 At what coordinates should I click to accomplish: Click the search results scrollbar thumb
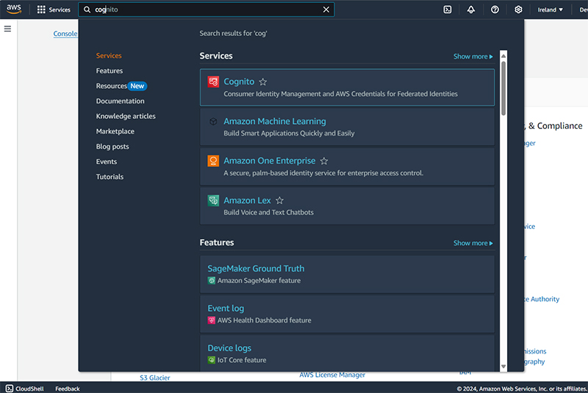click(x=503, y=88)
